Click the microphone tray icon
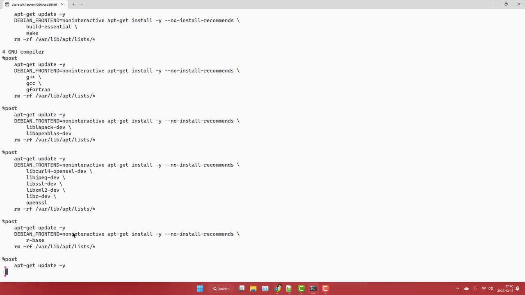The width and height of the screenshot is (525, 295). pos(475,288)
